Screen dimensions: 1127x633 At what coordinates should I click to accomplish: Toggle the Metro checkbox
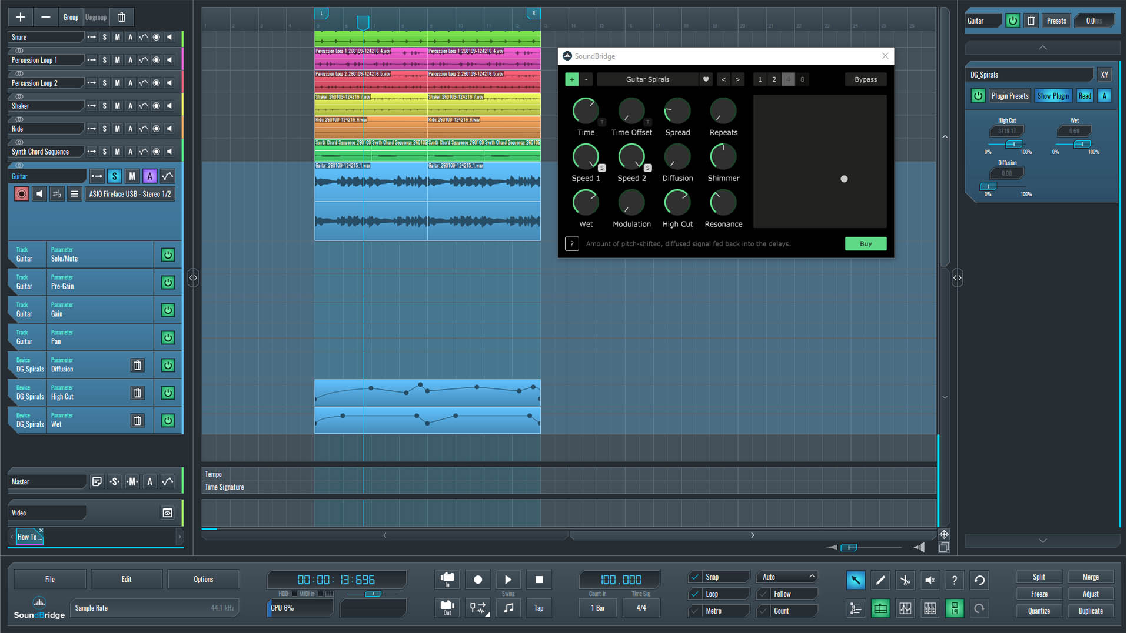tap(695, 611)
